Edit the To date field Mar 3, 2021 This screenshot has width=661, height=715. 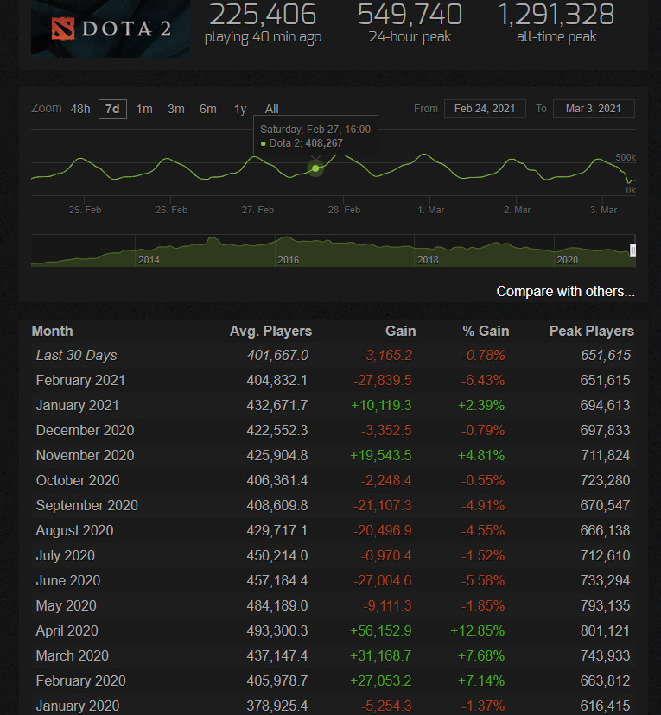(x=594, y=109)
